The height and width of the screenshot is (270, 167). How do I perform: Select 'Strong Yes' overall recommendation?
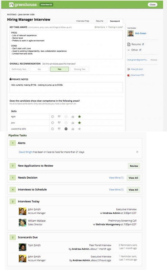click(x=80, y=69)
